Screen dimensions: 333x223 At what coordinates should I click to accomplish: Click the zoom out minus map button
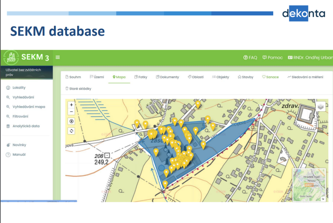tap(72, 112)
